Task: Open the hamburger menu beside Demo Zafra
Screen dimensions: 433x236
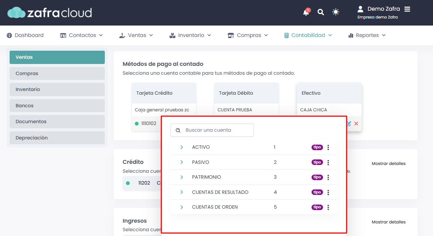Action: tap(407, 9)
